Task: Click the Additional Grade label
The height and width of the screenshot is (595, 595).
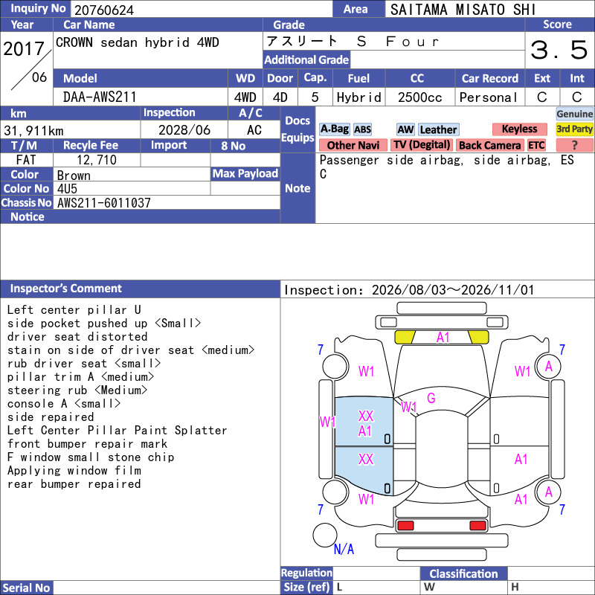Action: [306, 59]
